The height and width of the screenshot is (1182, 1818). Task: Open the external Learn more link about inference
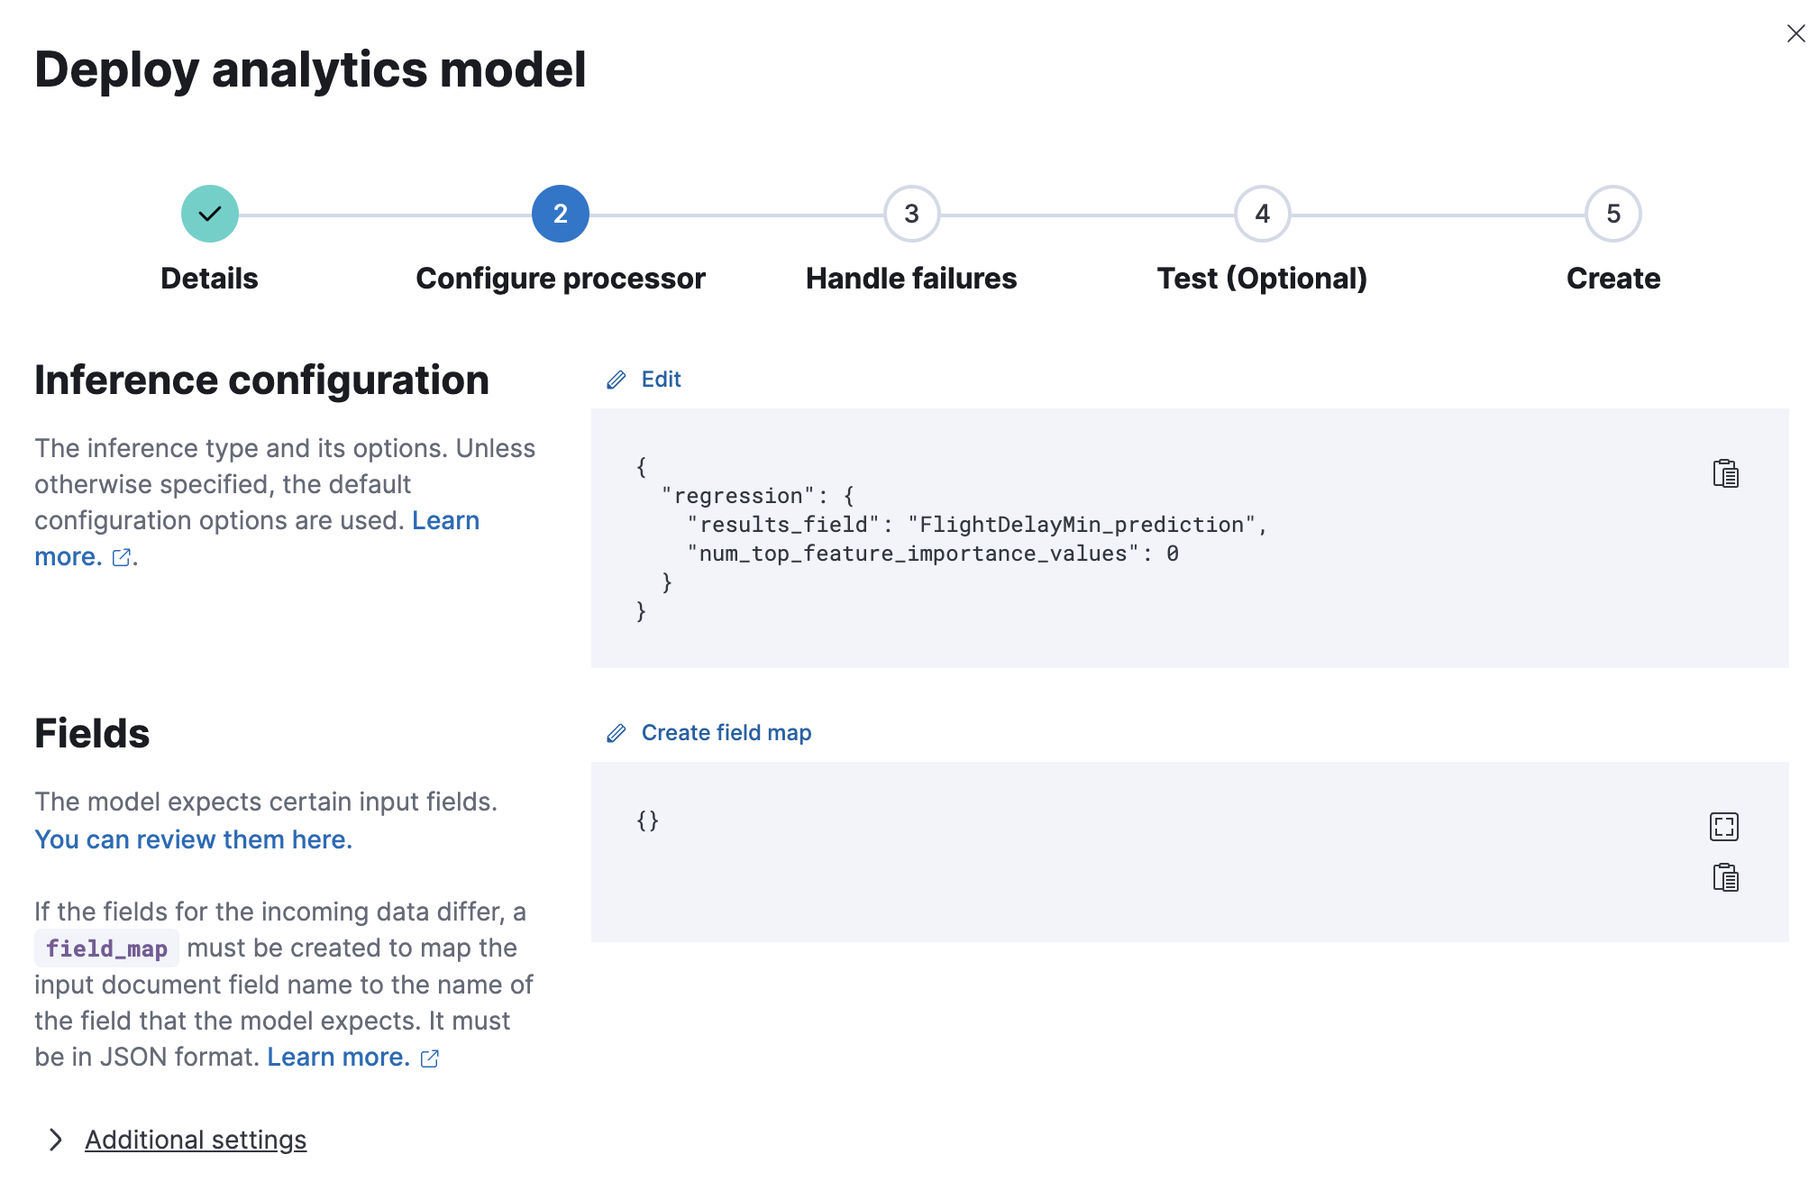pyautogui.click(x=120, y=557)
